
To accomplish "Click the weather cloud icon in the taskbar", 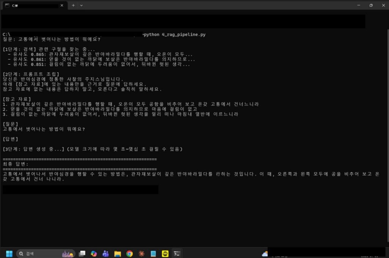I will [265, 253].
